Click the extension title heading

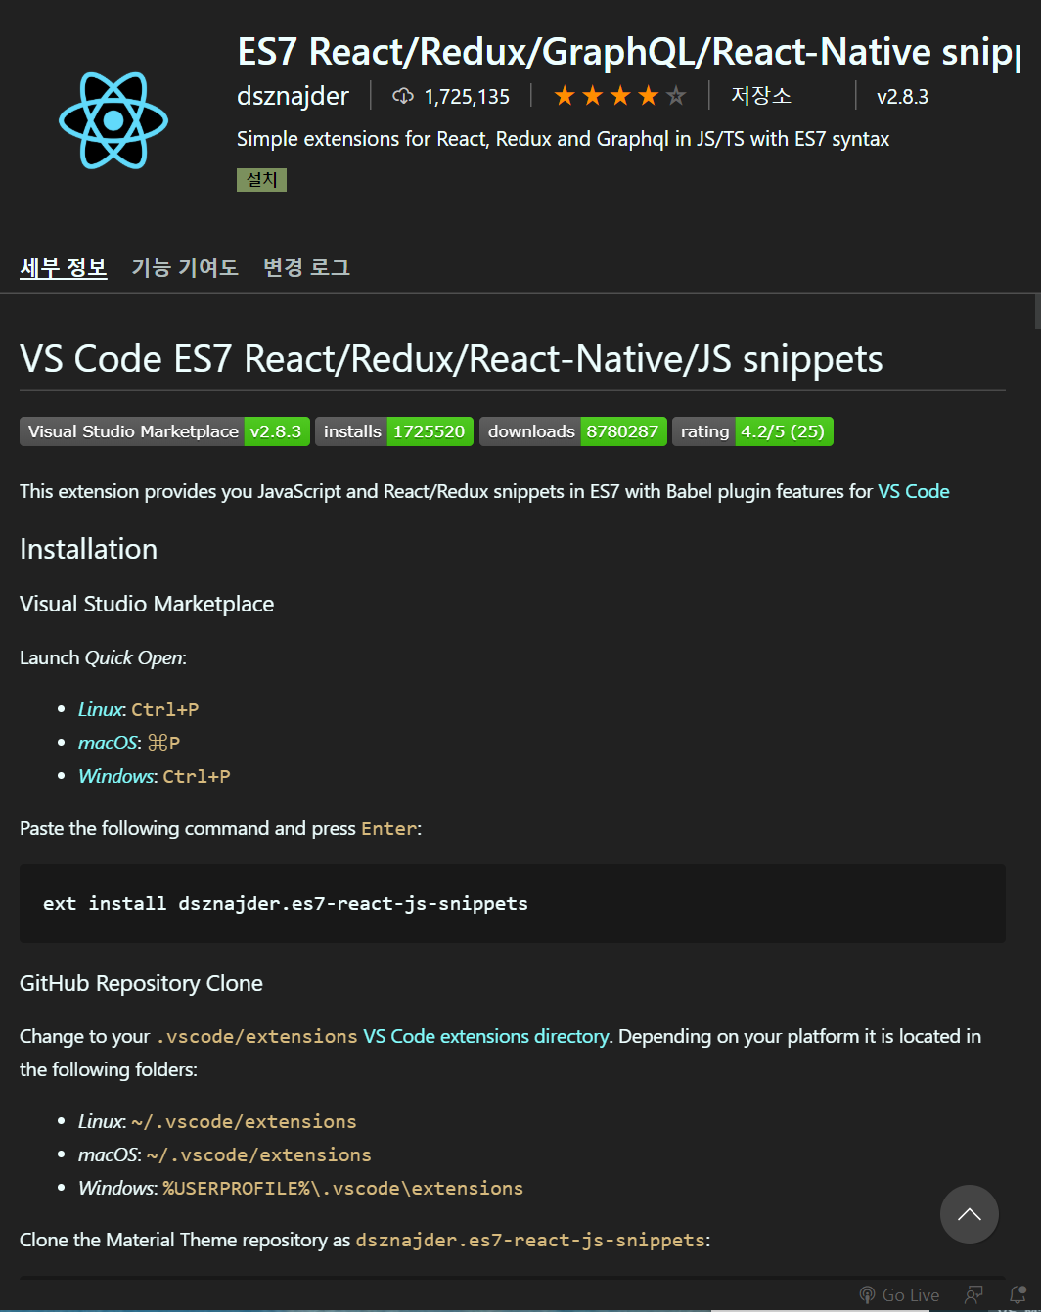(x=628, y=51)
